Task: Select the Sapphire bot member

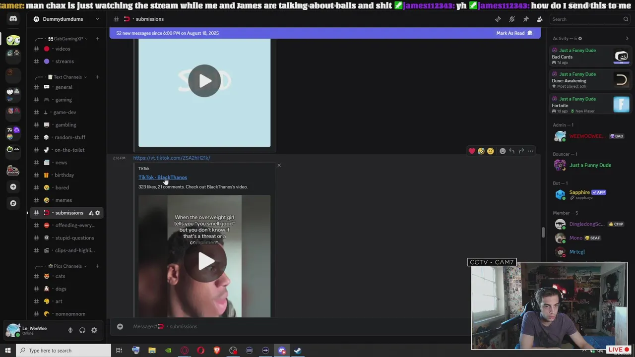Action: tap(590, 194)
